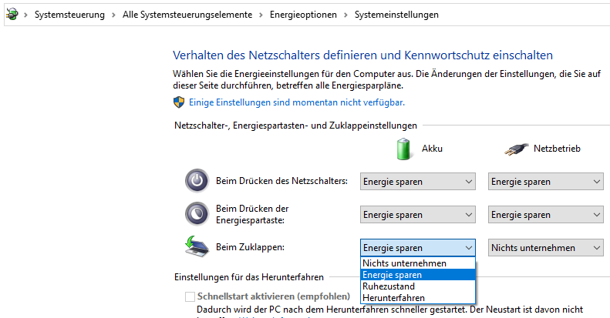Expand the Energiespartaste plugged-in dropdown
Viewport: 610px width, 318px height.
pyautogui.click(x=545, y=215)
